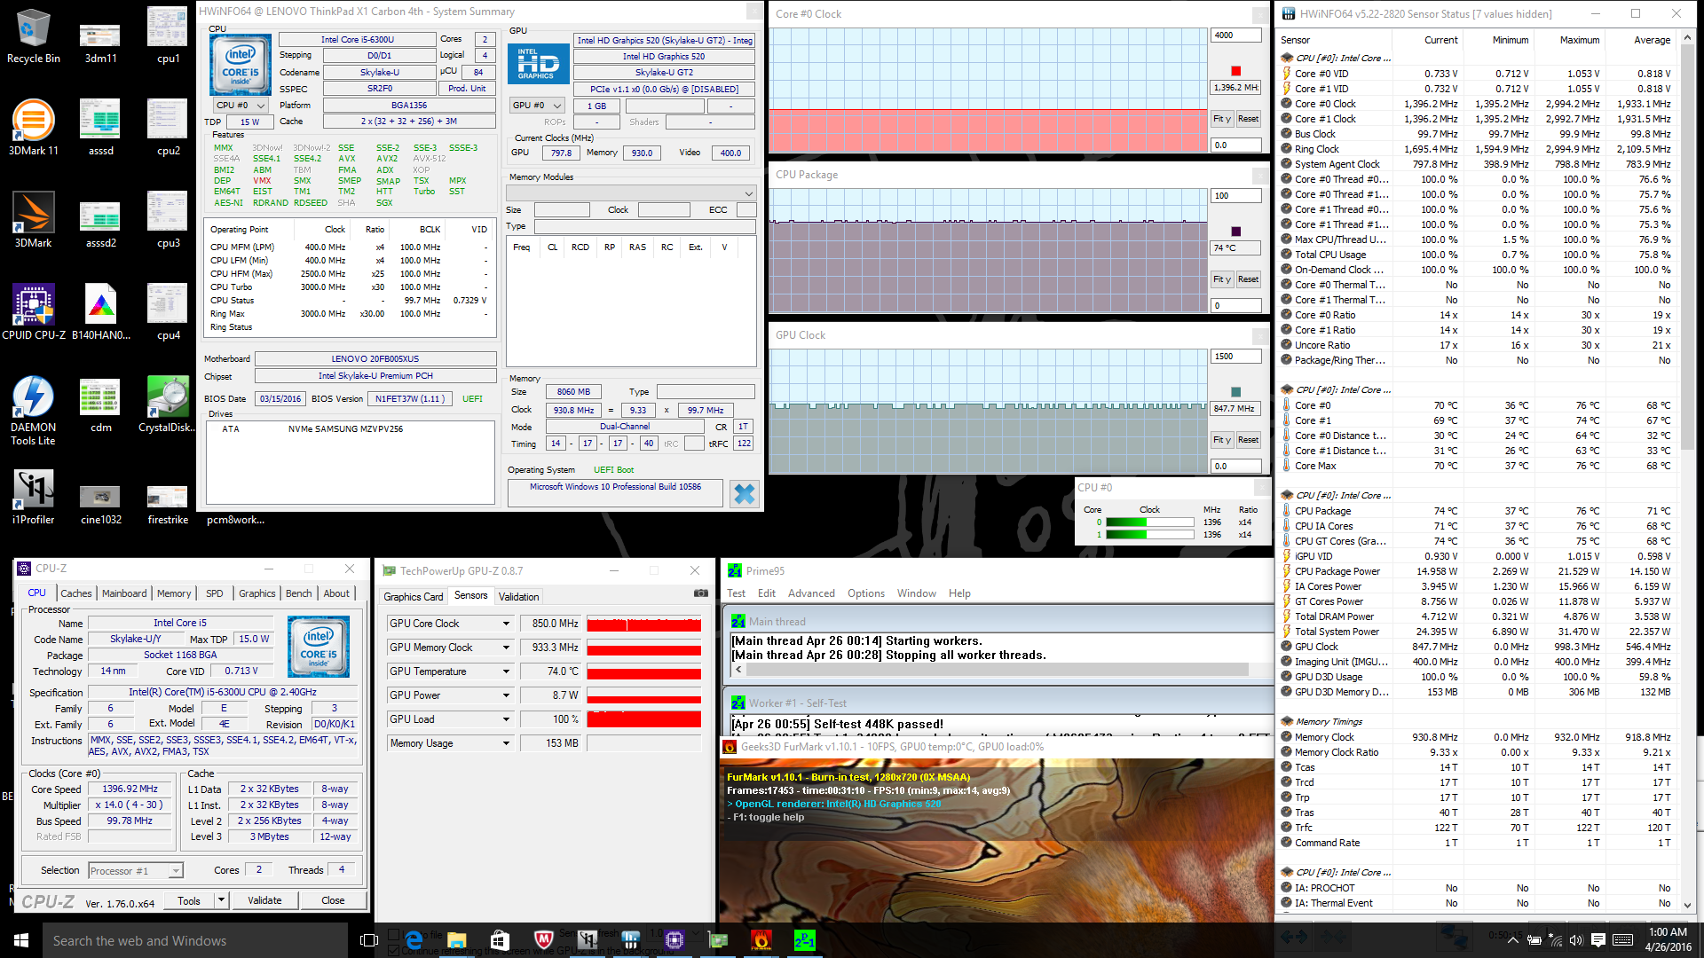
Task: Open the Advanced menu in Prime95
Action: coord(810,593)
